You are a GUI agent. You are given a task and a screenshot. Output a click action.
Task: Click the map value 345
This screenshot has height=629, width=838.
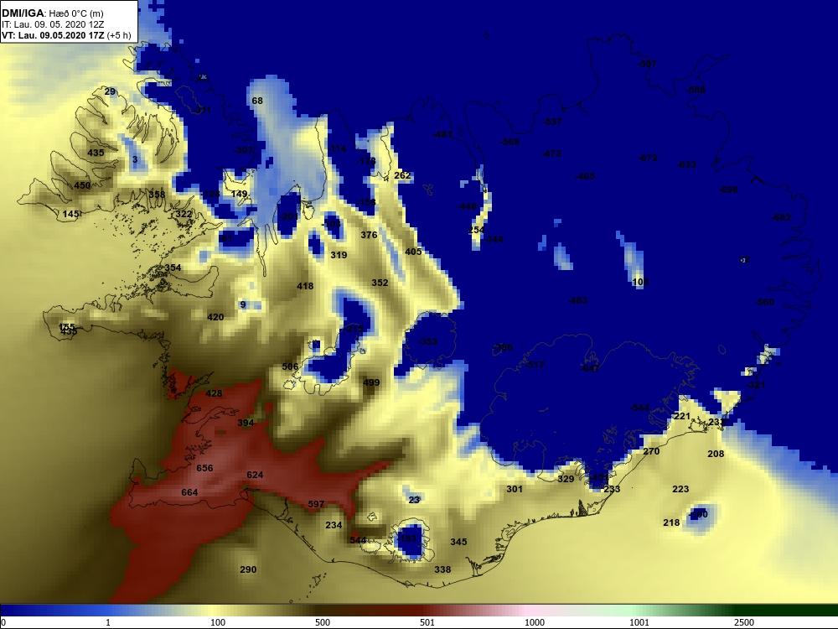click(x=458, y=542)
